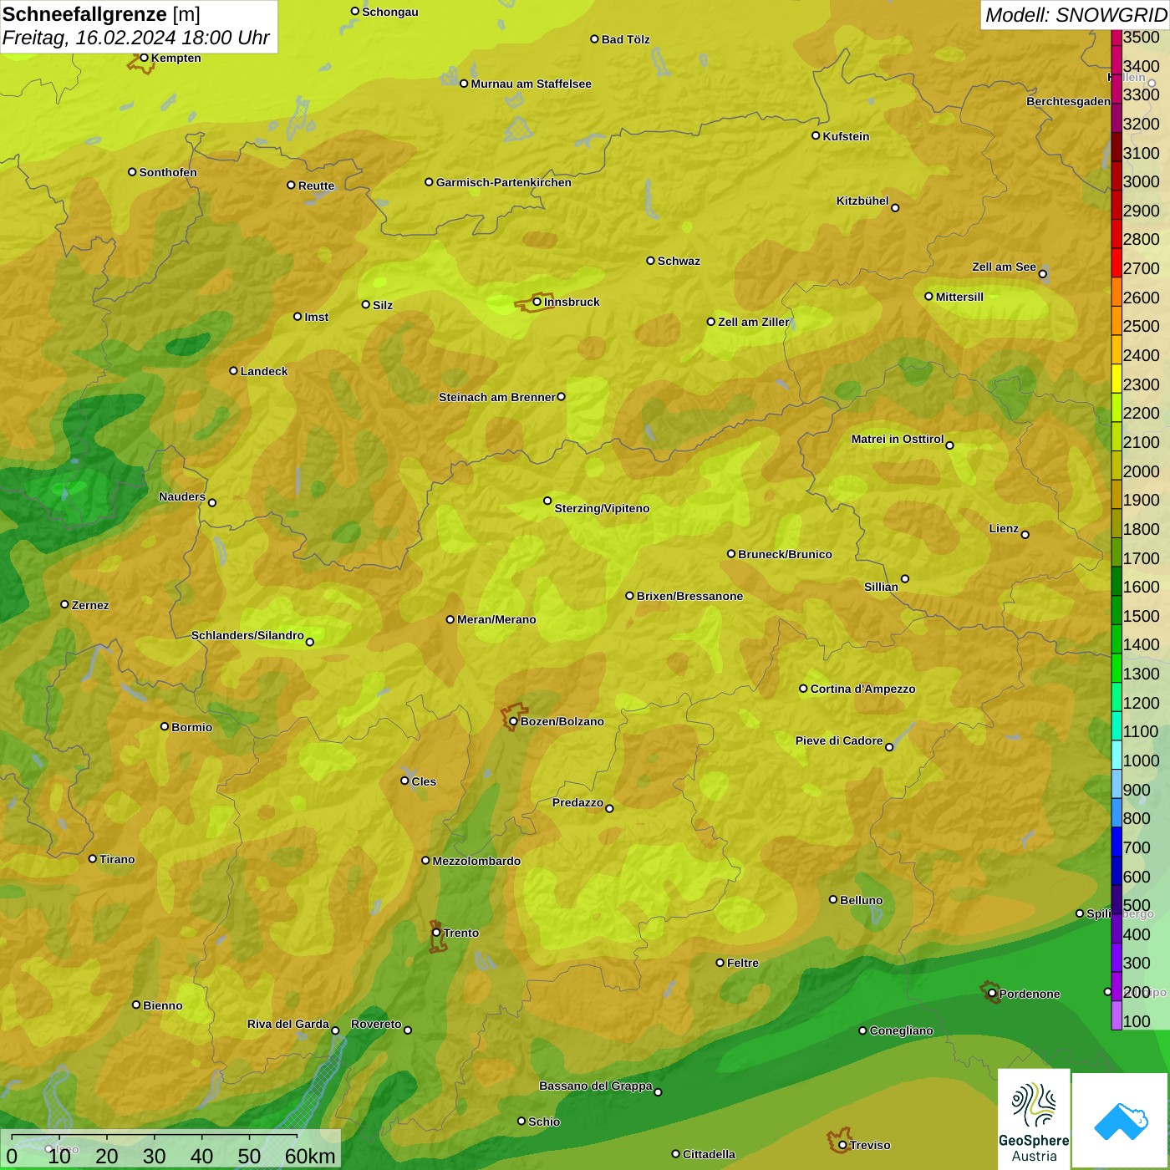Click the Kempten city marker
The height and width of the screenshot is (1170, 1170).
point(144,58)
